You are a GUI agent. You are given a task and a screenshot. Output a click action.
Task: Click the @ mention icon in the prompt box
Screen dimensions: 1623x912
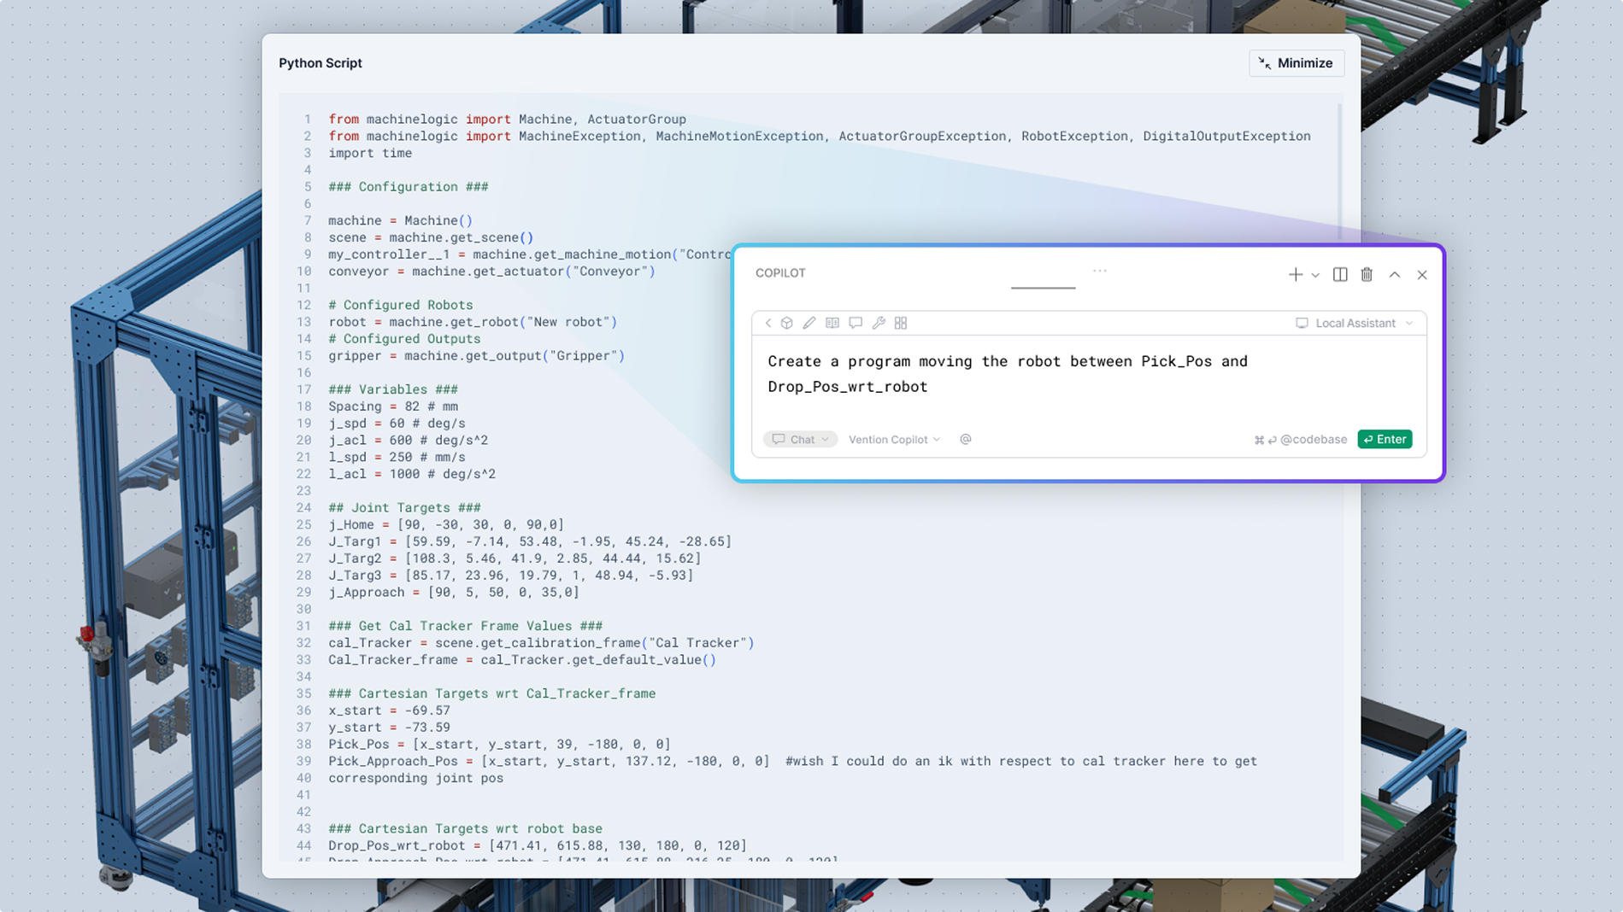(966, 439)
